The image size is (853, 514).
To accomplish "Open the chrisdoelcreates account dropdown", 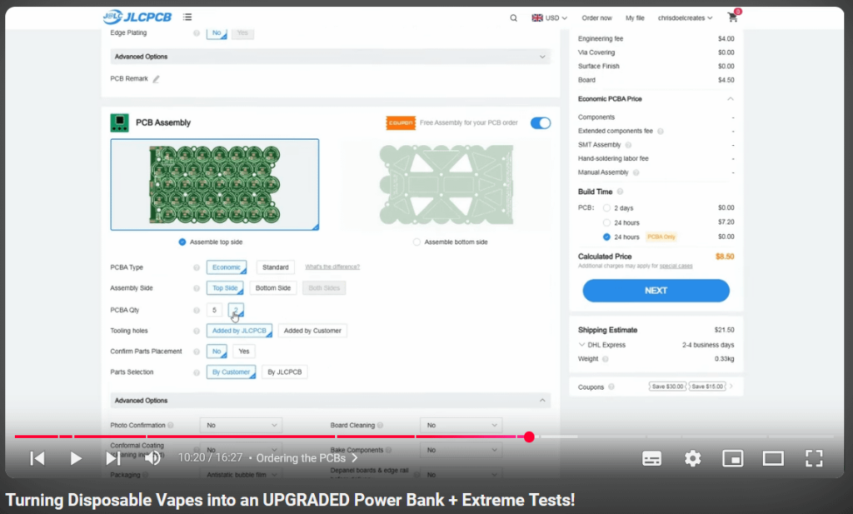I will (x=685, y=18).
